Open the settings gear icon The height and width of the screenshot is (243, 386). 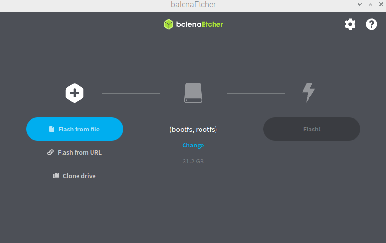click(350, 24)
